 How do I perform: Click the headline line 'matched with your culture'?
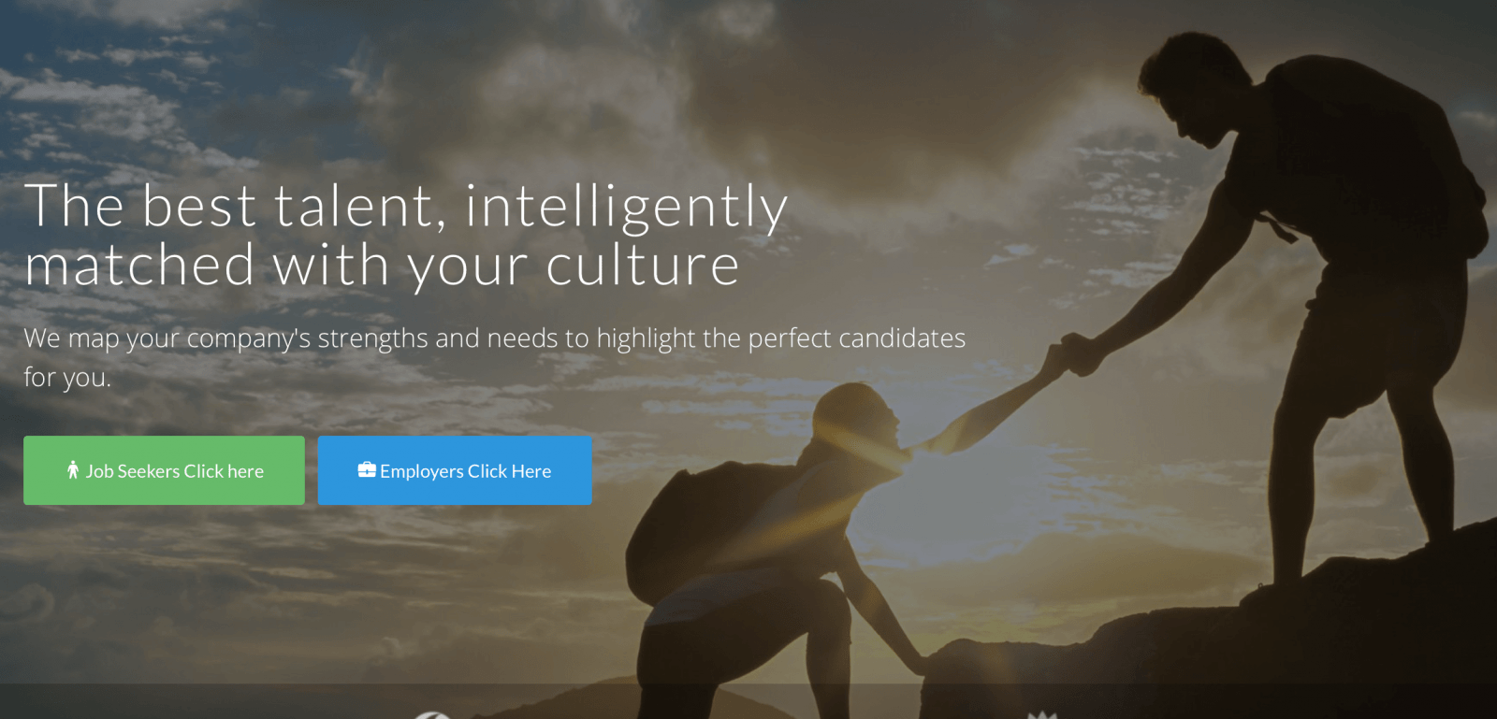pyautogui.click(x=382, y=266)
